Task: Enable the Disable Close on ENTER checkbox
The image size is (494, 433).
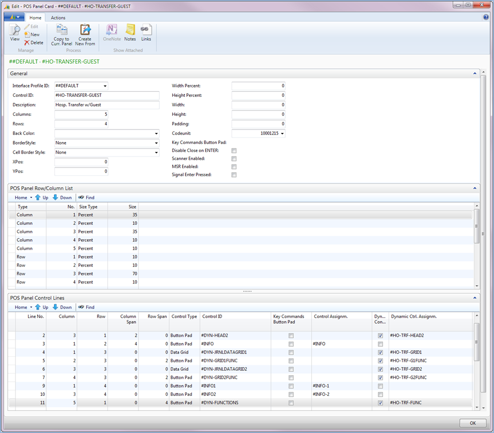Action: [234, 151]
